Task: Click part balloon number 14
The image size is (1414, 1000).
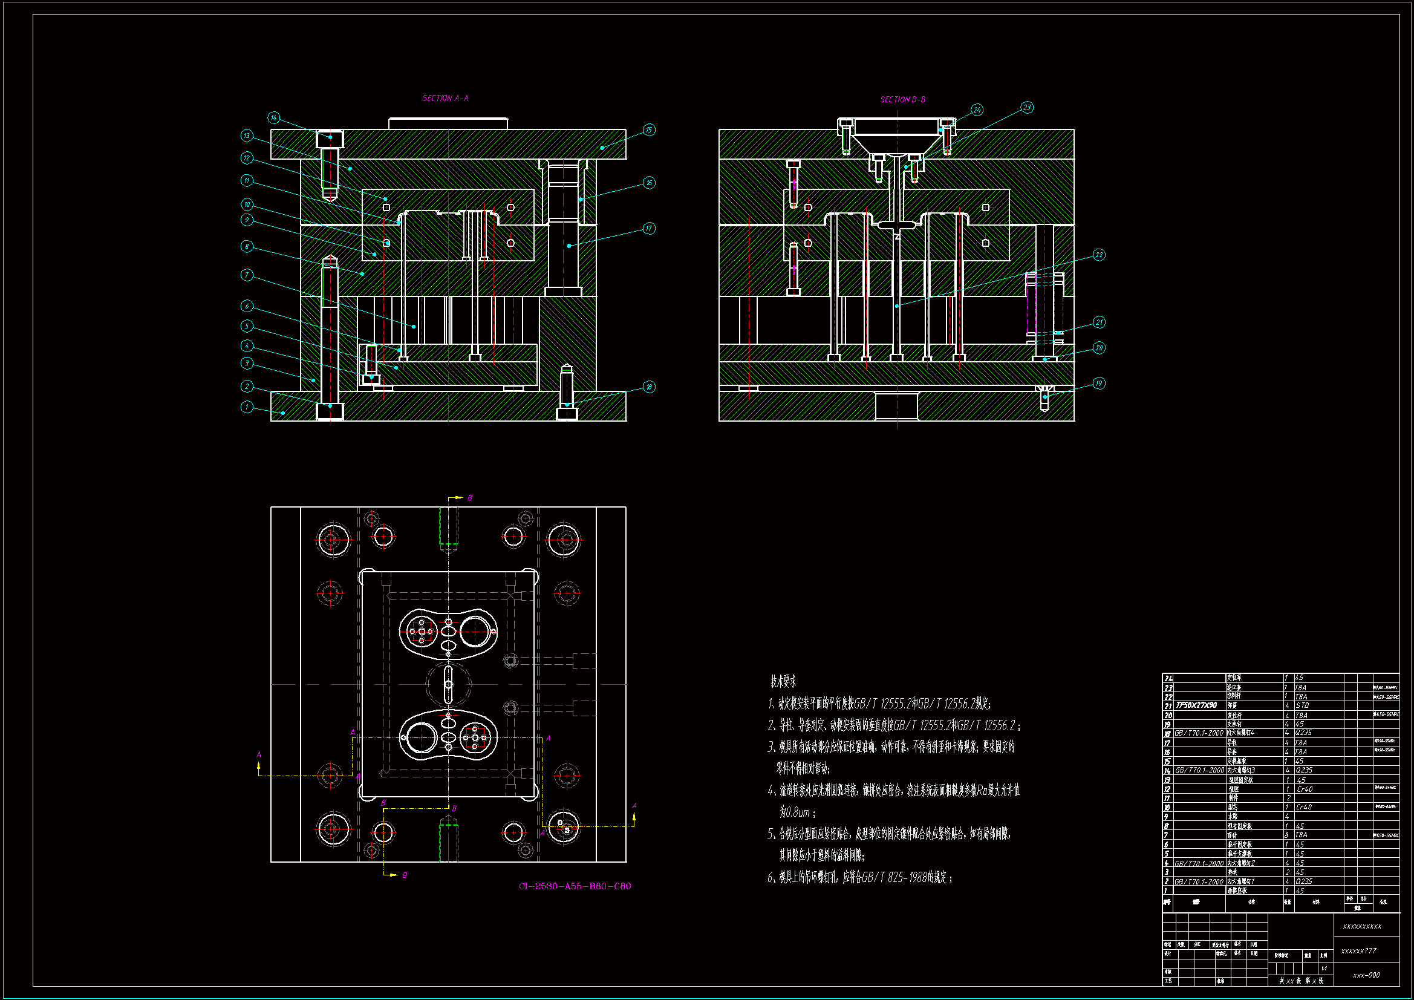Action: pyautogui.click(x=273, y=118)
